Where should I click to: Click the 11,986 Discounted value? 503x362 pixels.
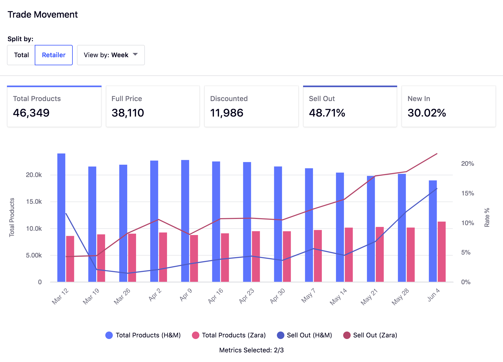point(227,113)
